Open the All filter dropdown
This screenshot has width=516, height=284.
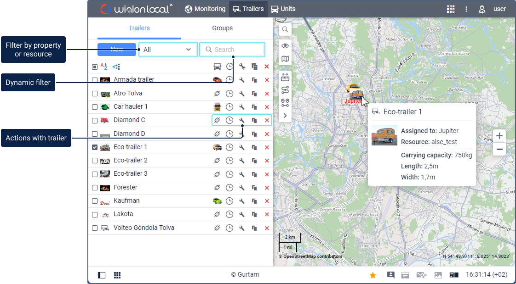point(168,50)
